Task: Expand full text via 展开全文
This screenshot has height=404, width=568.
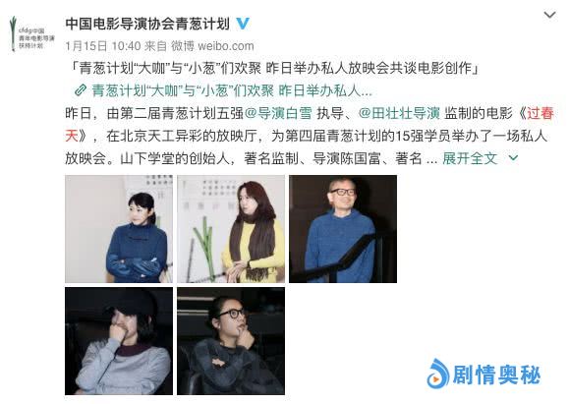Action: tap(470, 158)
